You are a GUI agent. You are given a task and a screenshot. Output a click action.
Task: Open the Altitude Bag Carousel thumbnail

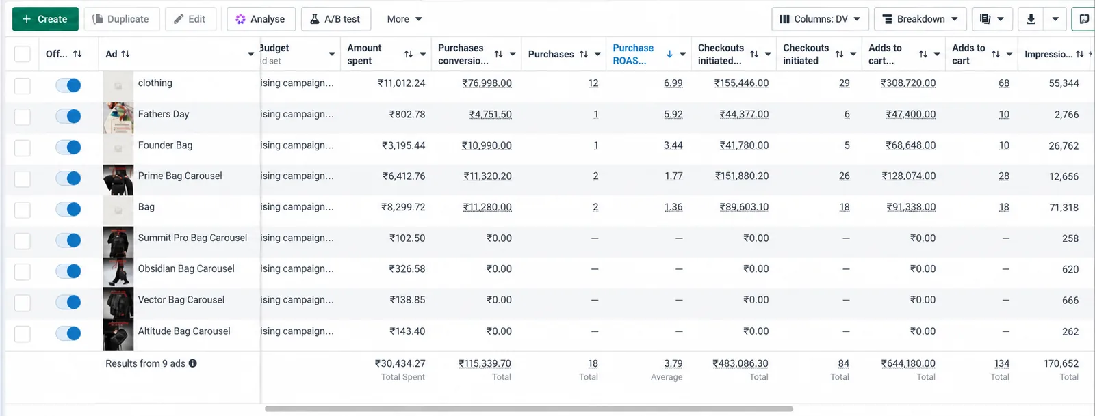[118, 335]
